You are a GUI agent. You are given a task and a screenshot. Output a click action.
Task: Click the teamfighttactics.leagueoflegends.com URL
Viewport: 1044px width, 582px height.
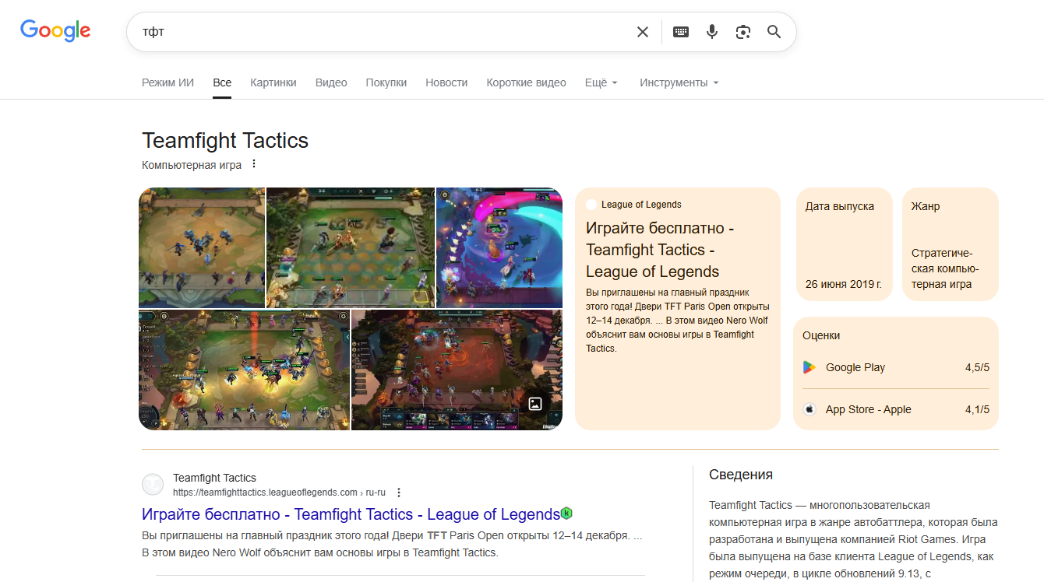279,493
